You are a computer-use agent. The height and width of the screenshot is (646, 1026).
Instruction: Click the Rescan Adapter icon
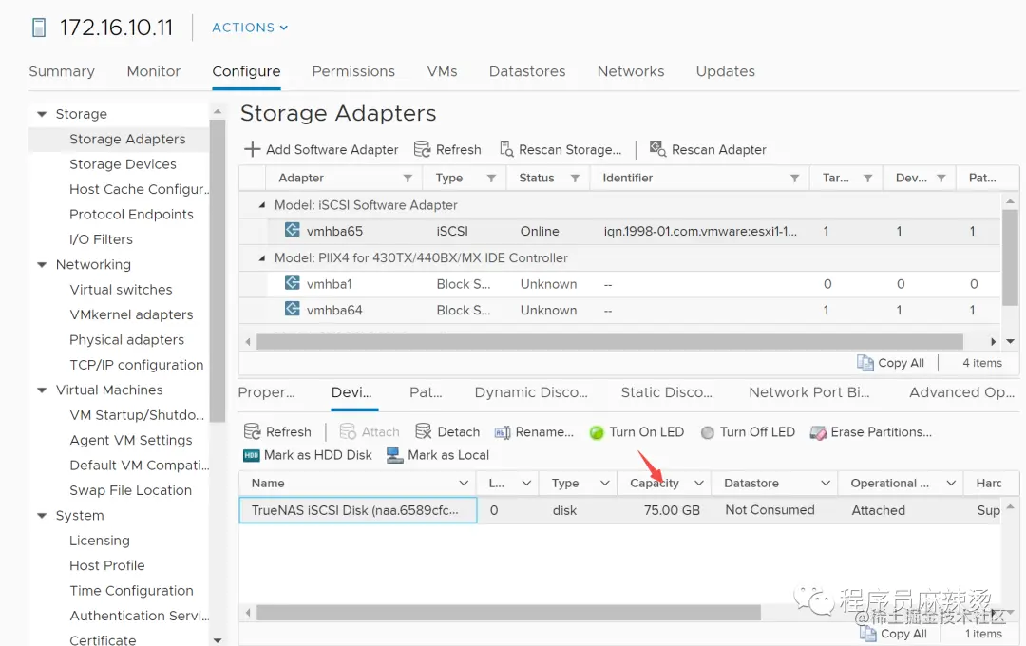tap(657, 148)
